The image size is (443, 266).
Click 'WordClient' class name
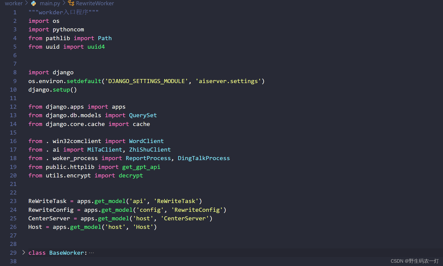147,141
